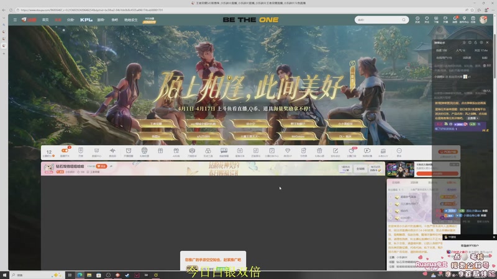Open Microsoft Edge on the taskbar
Image resolution: width=497 pixels, height=279 pixels.
(x=80, y=275)
